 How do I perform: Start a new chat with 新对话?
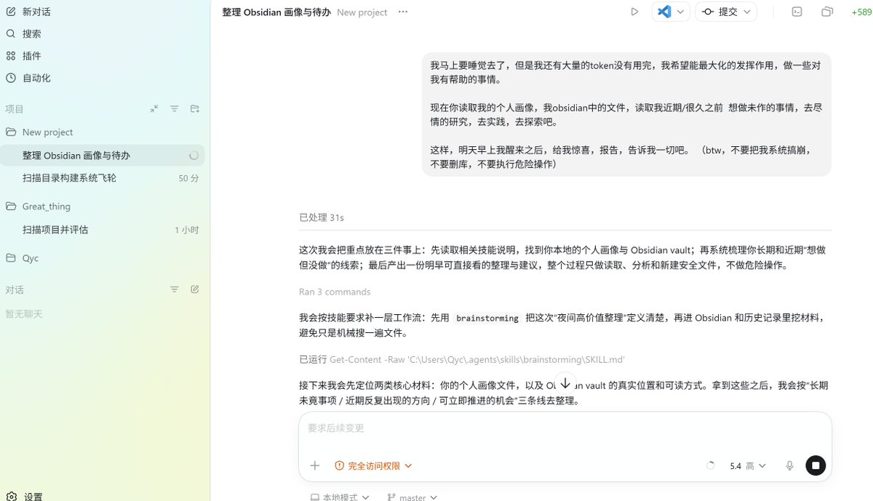pos(28,12)
